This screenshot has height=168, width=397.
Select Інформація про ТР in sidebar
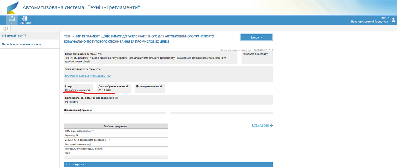[14, 36]
